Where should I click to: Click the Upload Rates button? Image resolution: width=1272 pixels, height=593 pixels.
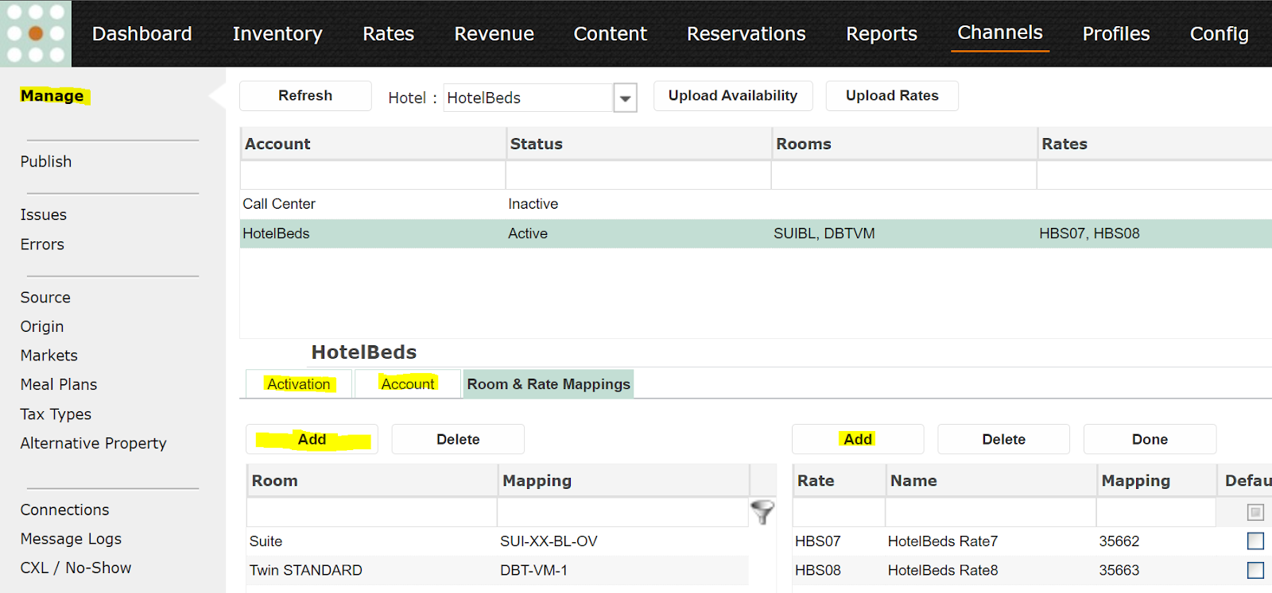tap(892, 95)
